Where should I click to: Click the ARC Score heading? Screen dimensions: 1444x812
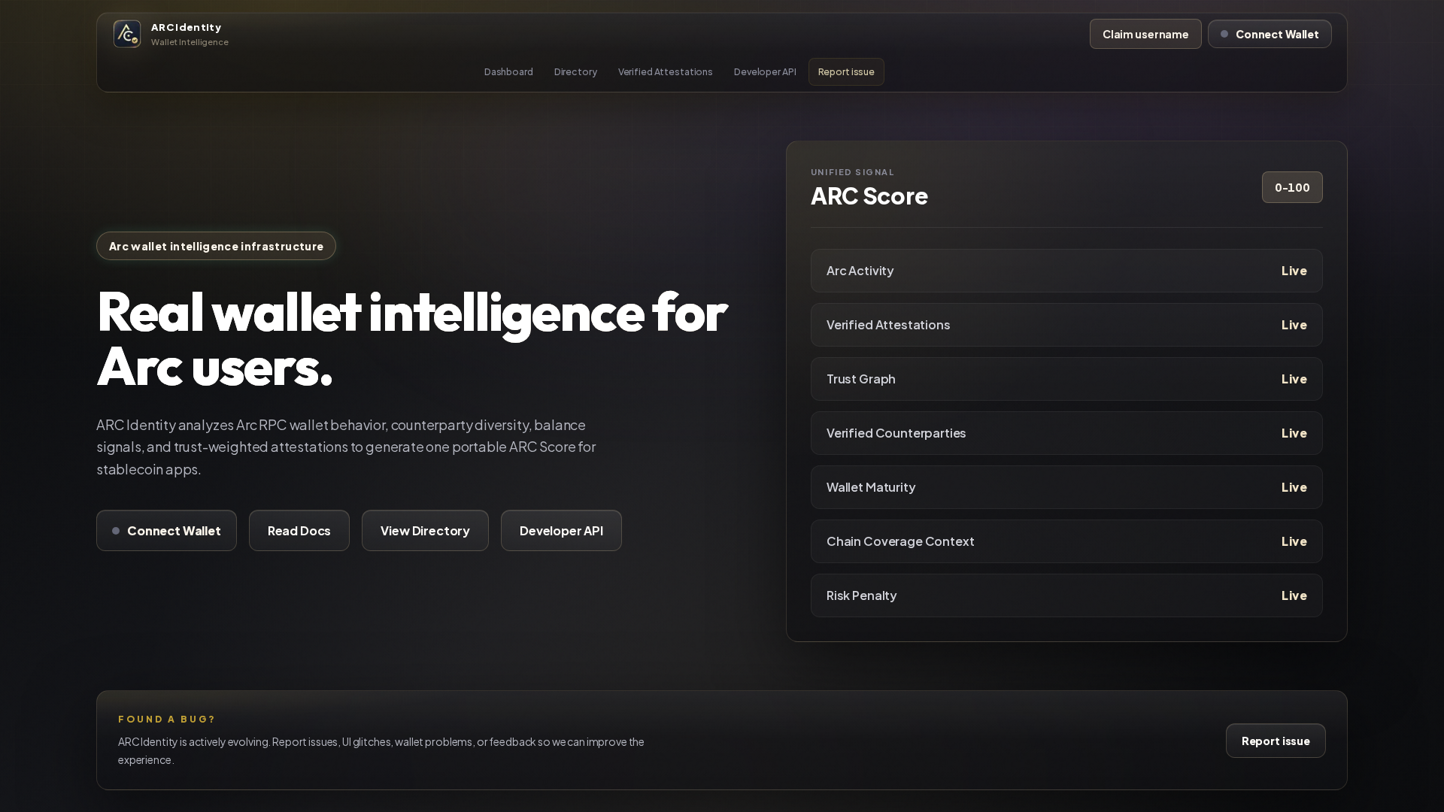[x=869, y=196]
